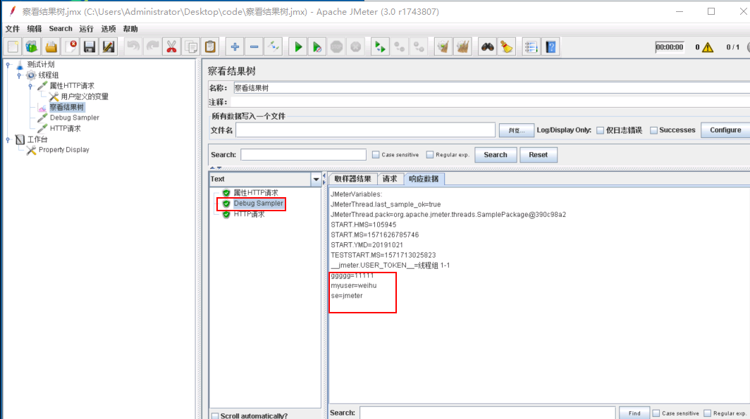Expand all nodes with the plus icon
This screenshot has height=419, width=750.
click(235, 46)
